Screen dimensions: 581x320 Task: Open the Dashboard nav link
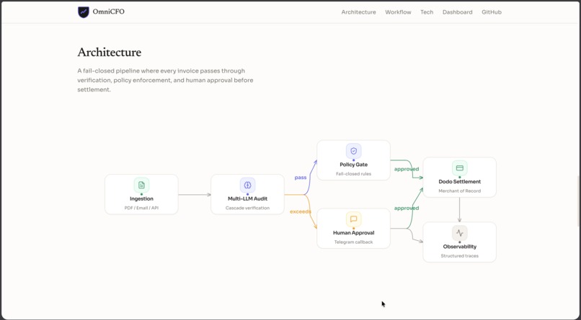(x=457, y=12)
